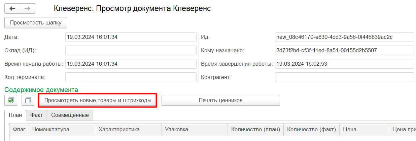
Task: Focus the Склад (ИД) field
Action: pos(131,50)
